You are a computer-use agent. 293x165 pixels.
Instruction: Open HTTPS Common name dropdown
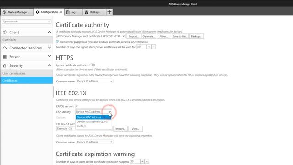click(x=94, y=81)
